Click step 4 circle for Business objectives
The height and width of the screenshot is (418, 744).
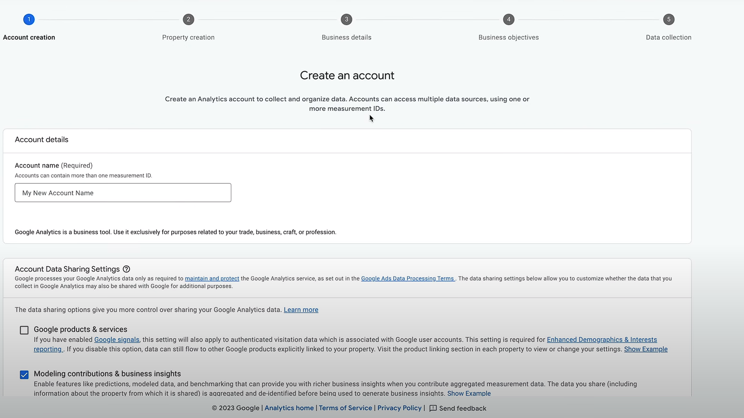tap(509, 19)
